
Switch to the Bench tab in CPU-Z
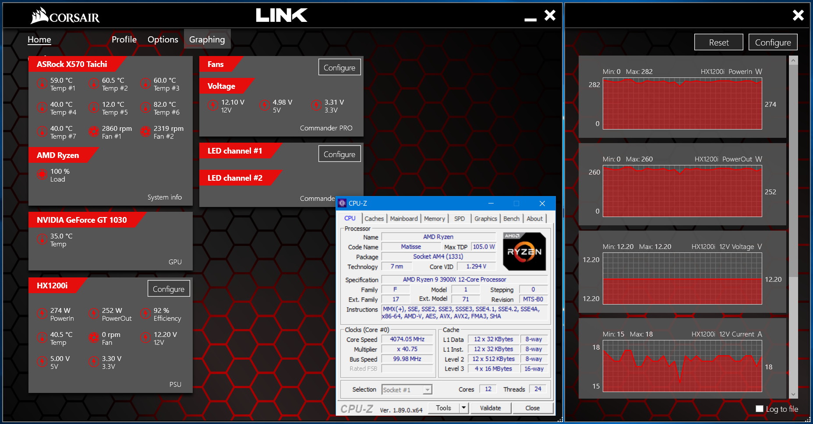coord(511,219)
